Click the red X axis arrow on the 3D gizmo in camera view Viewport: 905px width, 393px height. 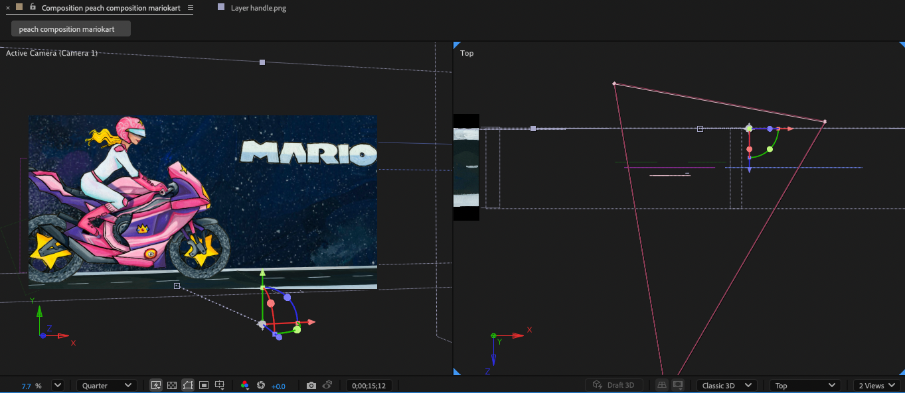(311, 322)
